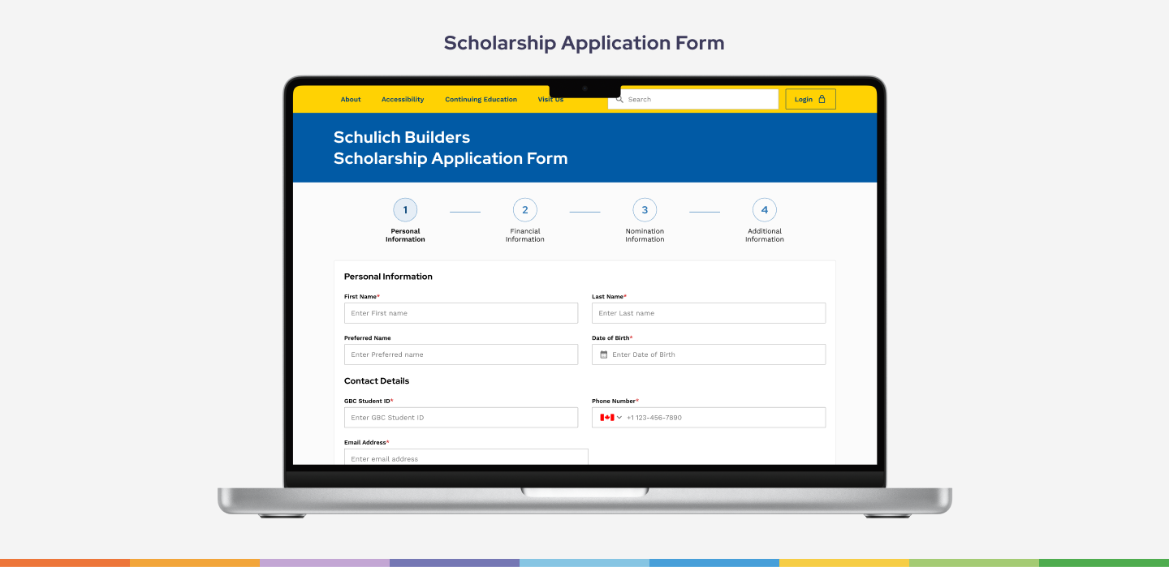Select step 1 Personal Information circle
This screenshot has width=1169, height=567.
pyautogui.click(x=405, y=210)
